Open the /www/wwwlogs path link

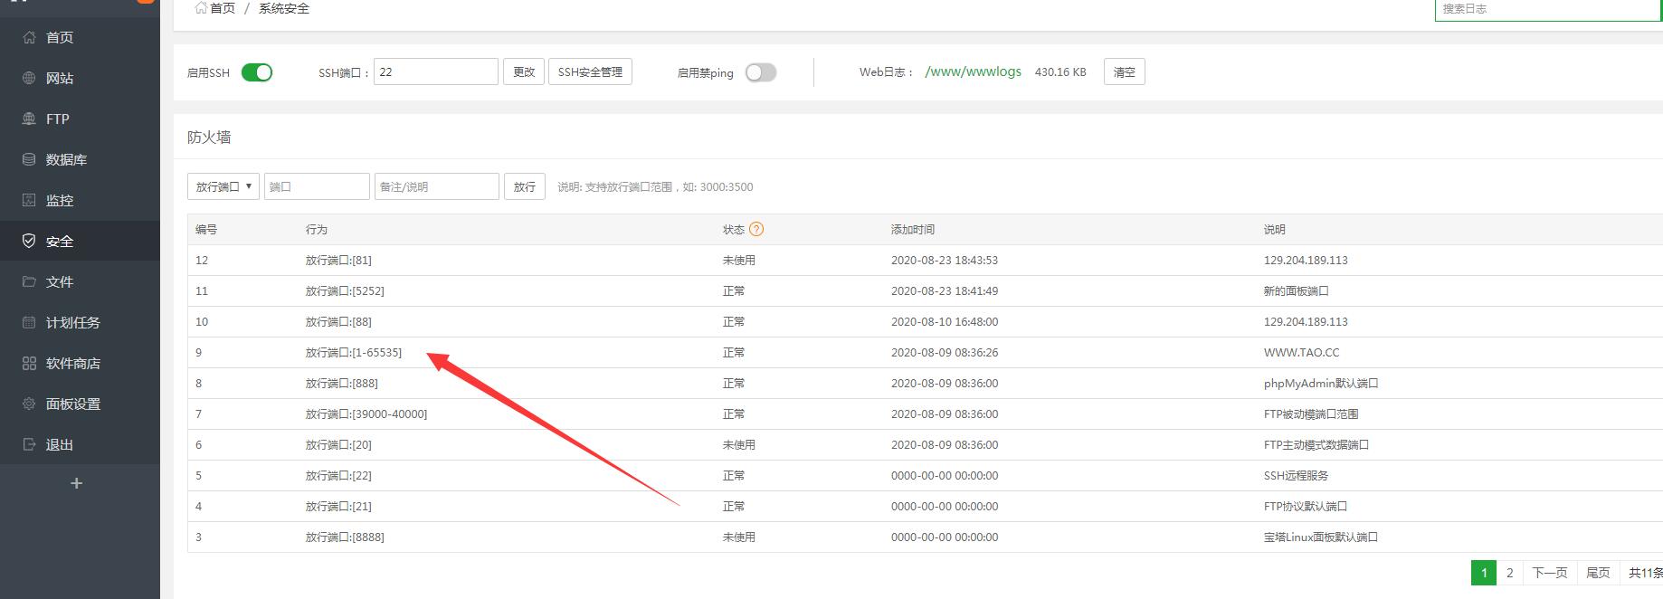pos(973,71)
